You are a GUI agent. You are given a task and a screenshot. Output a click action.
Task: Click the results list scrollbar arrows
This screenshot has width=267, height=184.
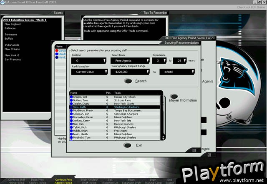[x=163, y=138]
